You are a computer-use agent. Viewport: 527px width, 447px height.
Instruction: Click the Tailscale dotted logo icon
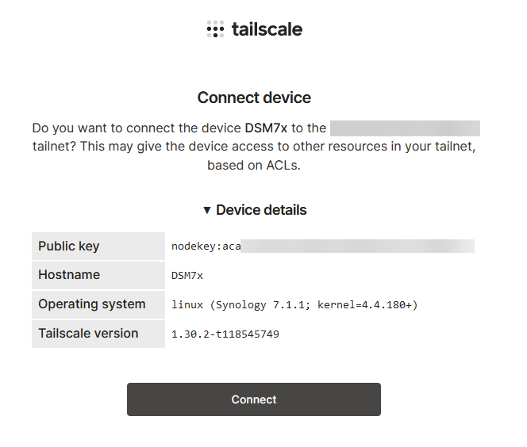point(215,29)
